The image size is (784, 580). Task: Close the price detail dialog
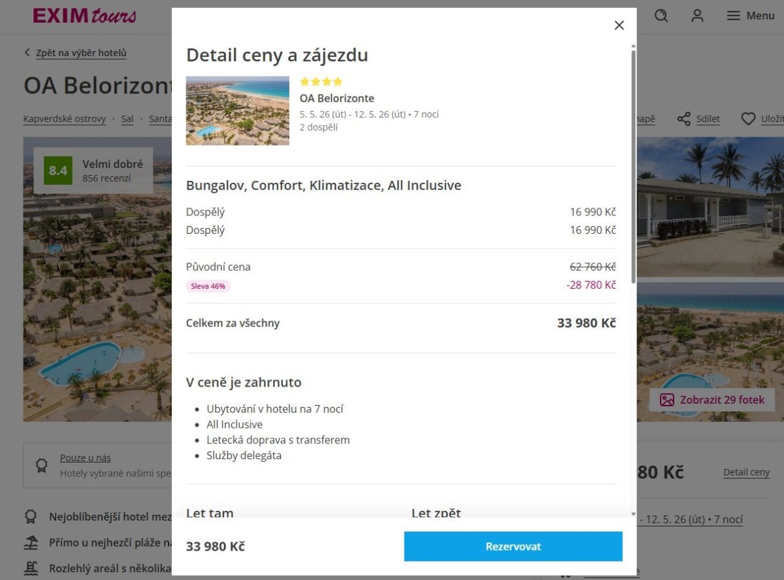tap(619, 25)
